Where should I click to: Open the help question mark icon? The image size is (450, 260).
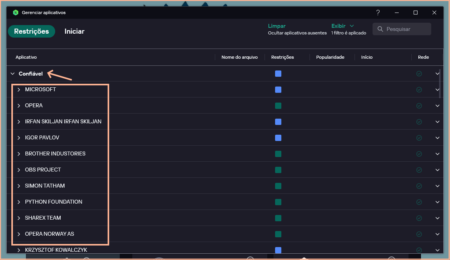[378, 13]
